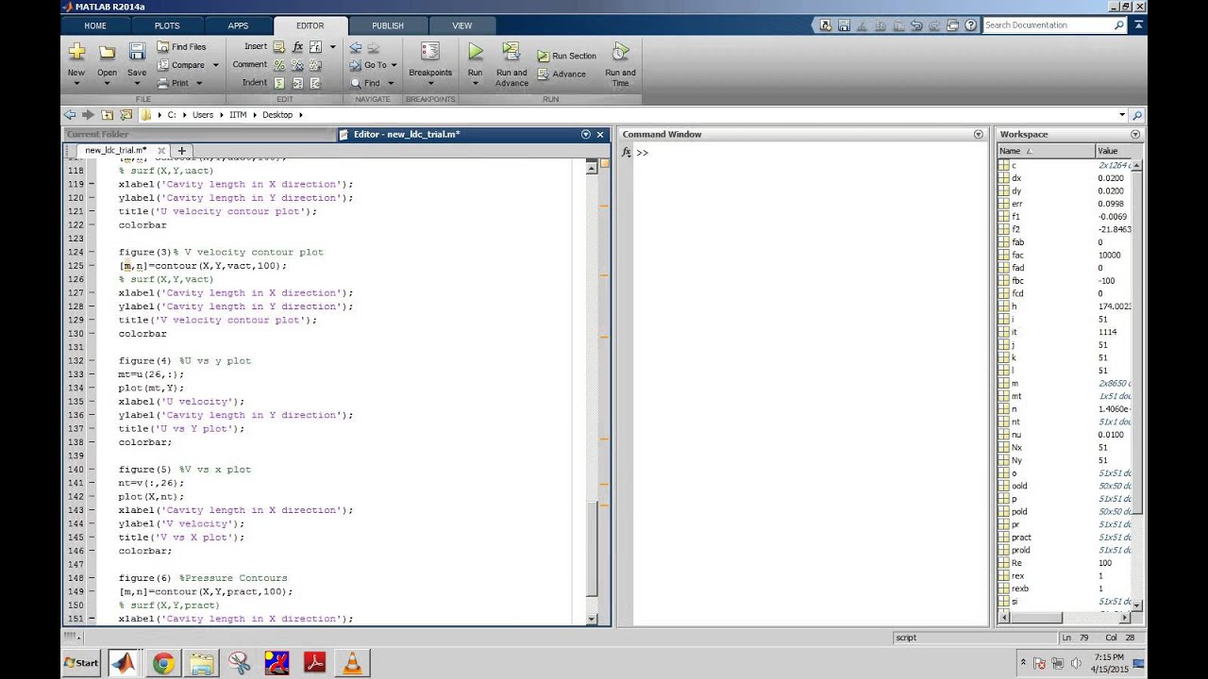Click the Advance button
This screenshot has height=679, width=1208.
tap(568, 74)
